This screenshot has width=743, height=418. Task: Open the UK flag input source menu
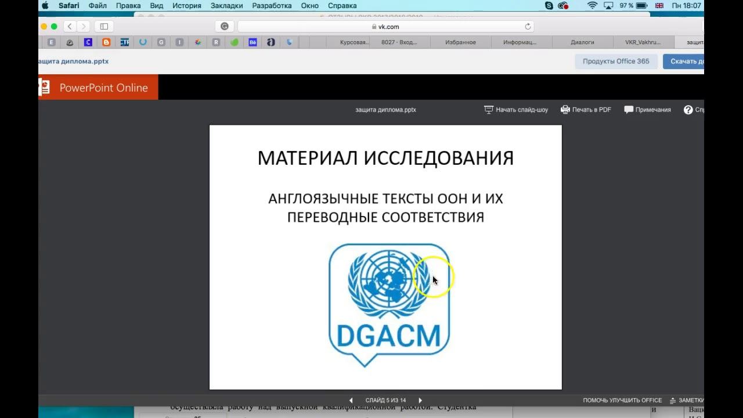pyautogui.click(x=659, y=6)
